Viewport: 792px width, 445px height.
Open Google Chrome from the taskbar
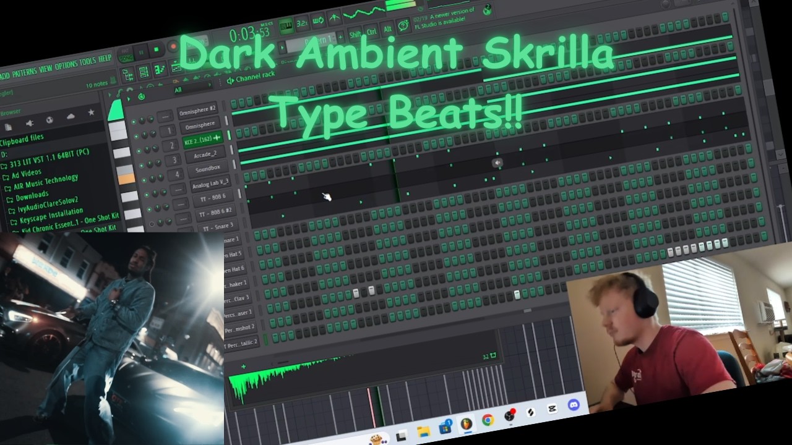[488, 421]
